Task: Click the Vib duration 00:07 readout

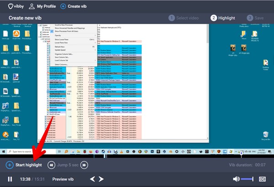Action: tap(247, 165)
